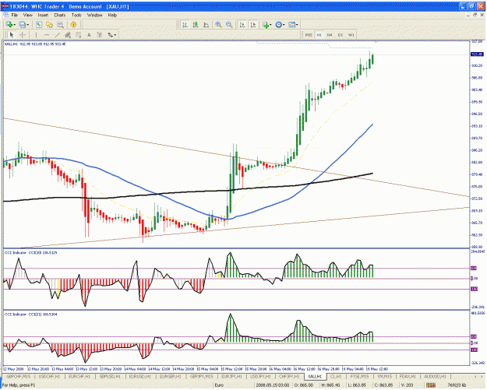Open the chart Templates icon
The height and width of the screenshot is (390, 487).
[291, 24]
